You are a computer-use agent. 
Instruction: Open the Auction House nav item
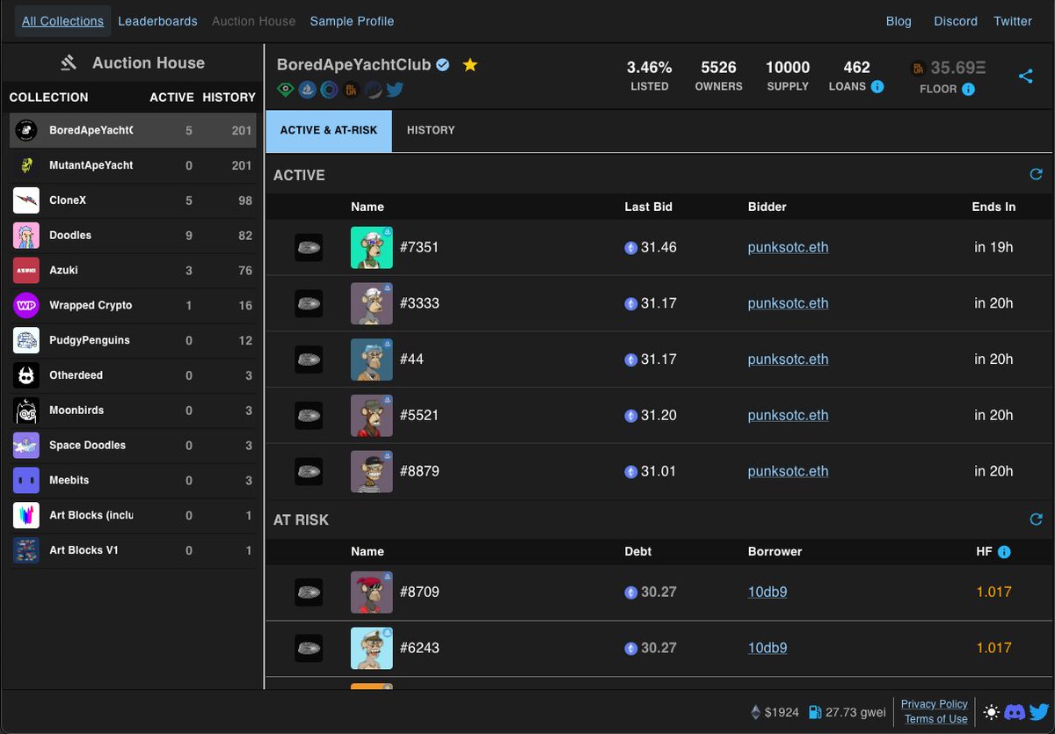click(254, 21)
